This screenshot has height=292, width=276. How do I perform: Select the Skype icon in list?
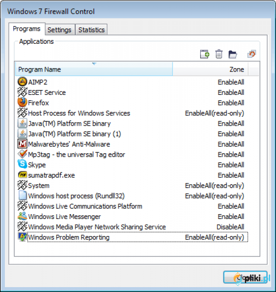(22, 164)
